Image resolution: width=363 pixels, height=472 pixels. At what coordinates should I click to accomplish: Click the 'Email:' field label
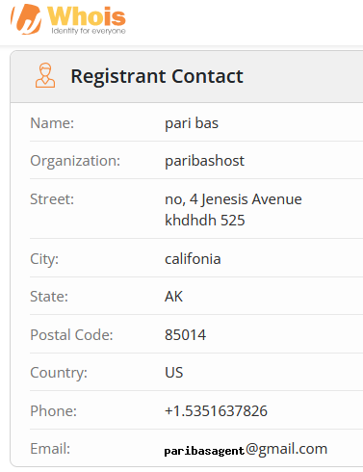[50, 449]
